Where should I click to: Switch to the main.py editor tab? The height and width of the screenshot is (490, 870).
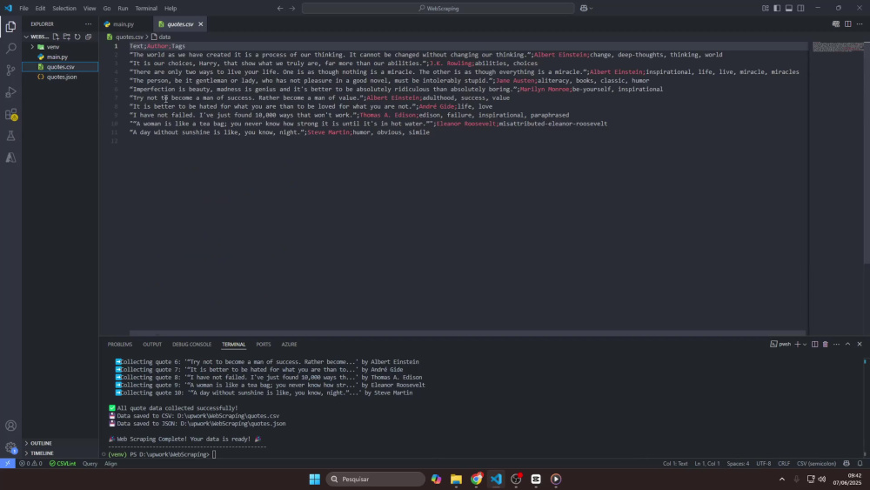point(124,23)
